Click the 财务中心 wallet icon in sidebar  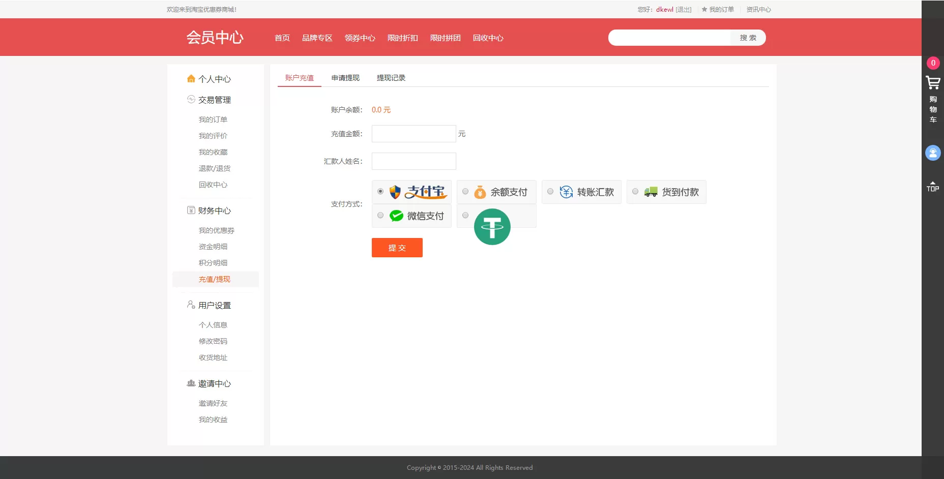point(191,210)
